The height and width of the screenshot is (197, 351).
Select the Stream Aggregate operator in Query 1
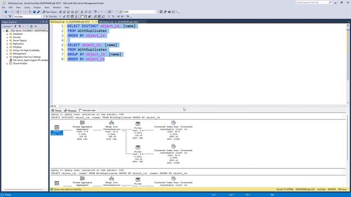82,130
